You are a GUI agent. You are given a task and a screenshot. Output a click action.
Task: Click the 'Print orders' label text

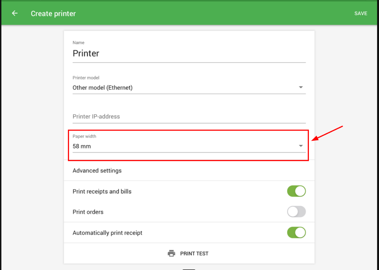coord(88,212)
